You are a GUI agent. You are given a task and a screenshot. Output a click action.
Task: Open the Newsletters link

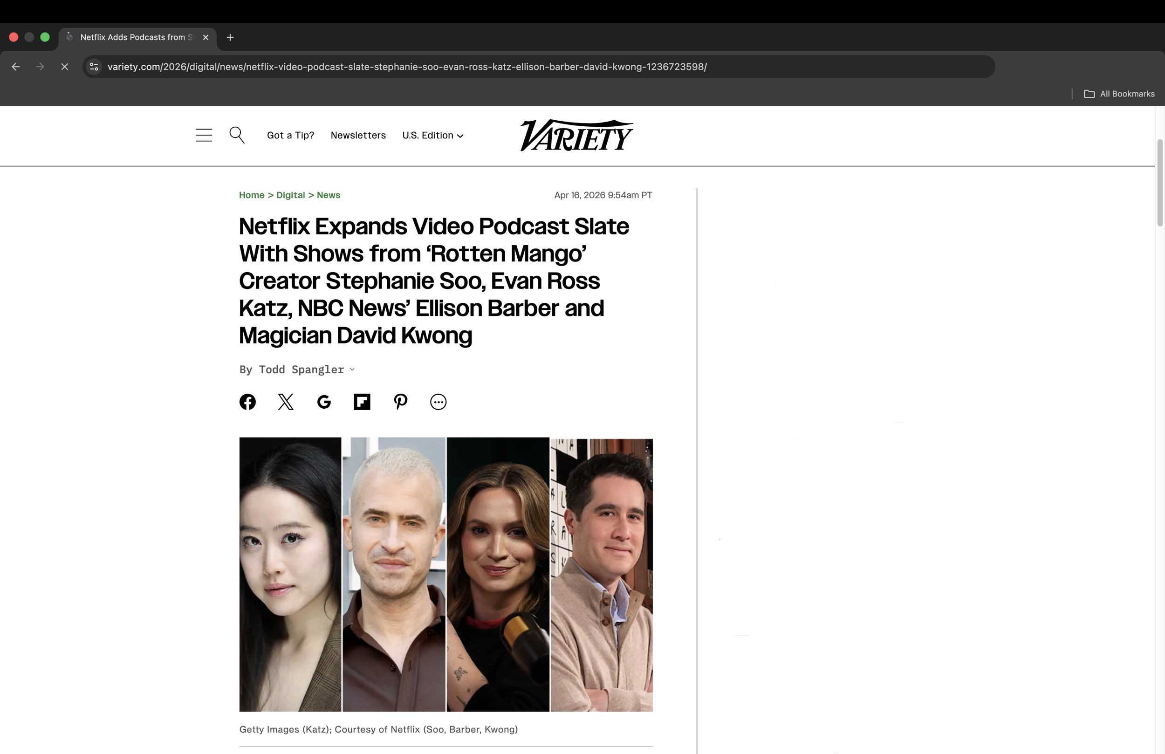pos(358,136)
